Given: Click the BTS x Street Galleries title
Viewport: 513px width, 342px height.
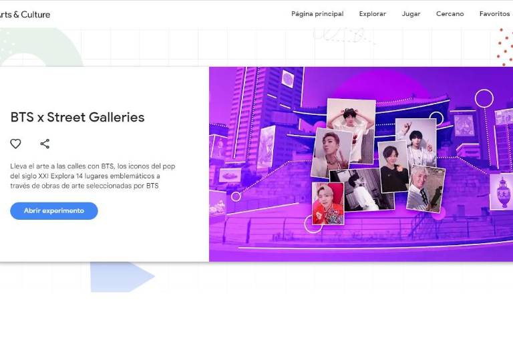Looking at the screenshot, I should pos(77,117).
